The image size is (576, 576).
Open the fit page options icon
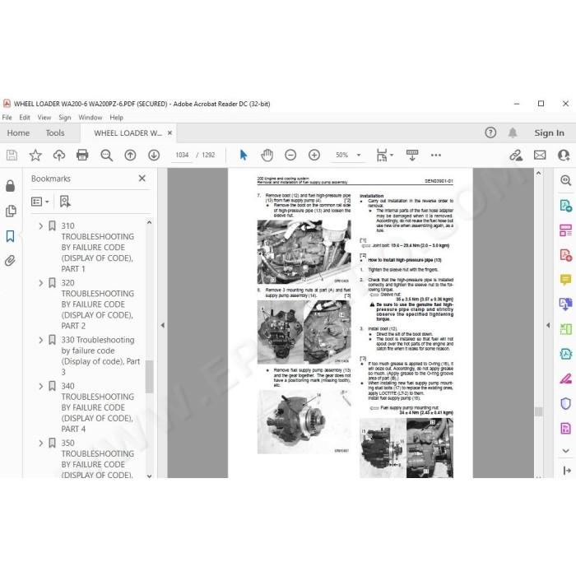click(x=384, y=155)
